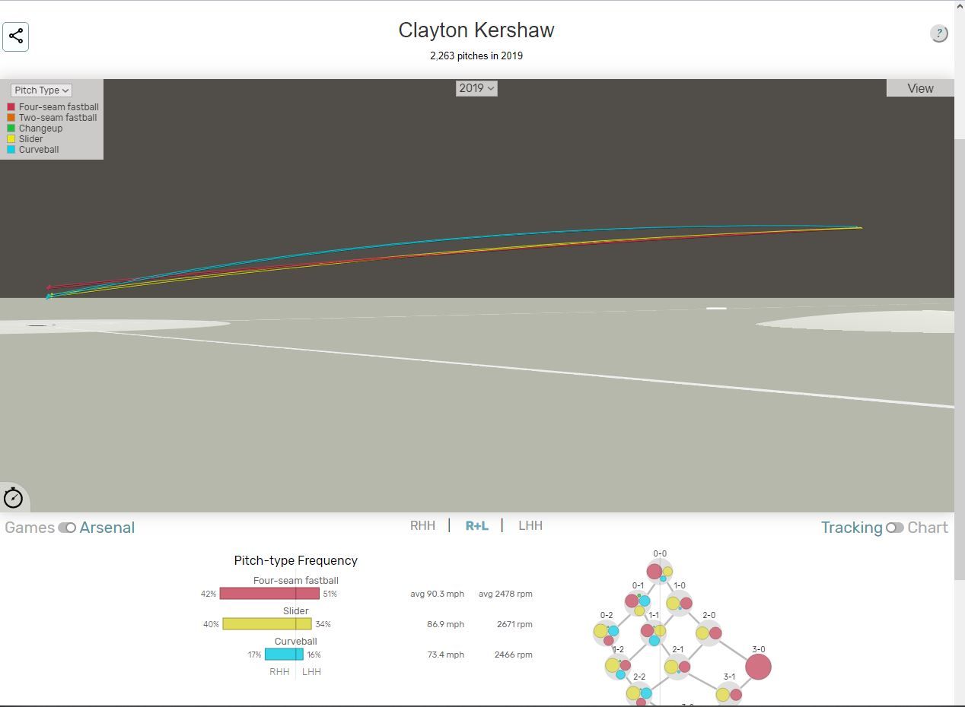Screen dimensions: 965x707
Task: Select the LHH batter filter
Action: coord(530,525)
